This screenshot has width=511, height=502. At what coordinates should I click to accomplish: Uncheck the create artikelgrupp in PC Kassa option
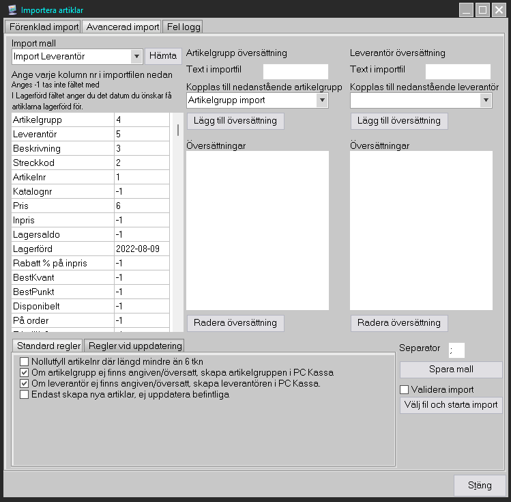[x=25, y=373]
